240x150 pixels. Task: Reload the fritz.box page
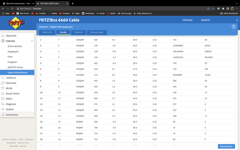tap(12, 9)
